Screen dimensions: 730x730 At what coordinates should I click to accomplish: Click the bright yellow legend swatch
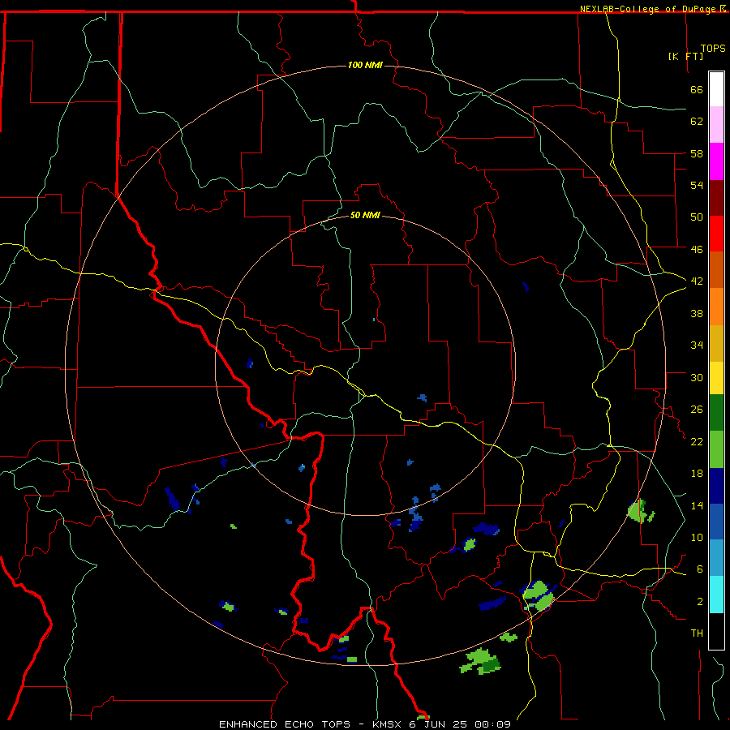(x=716, y=378)
